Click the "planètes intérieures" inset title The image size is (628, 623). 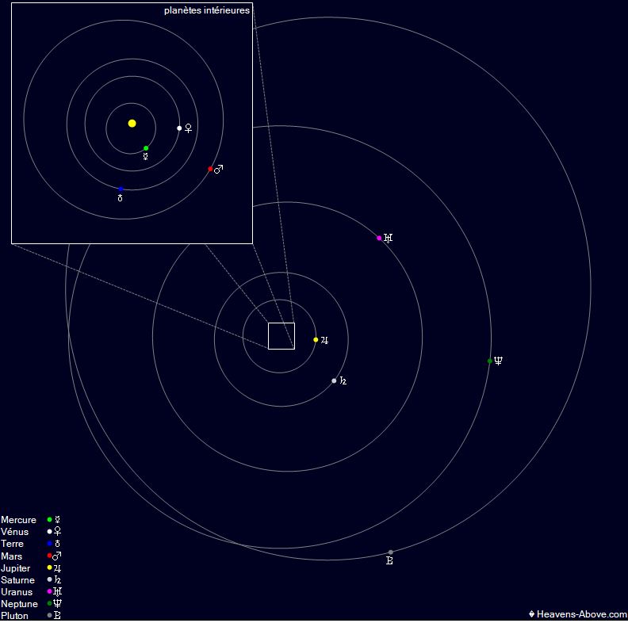pyautogui.click(x=206, y=11)
